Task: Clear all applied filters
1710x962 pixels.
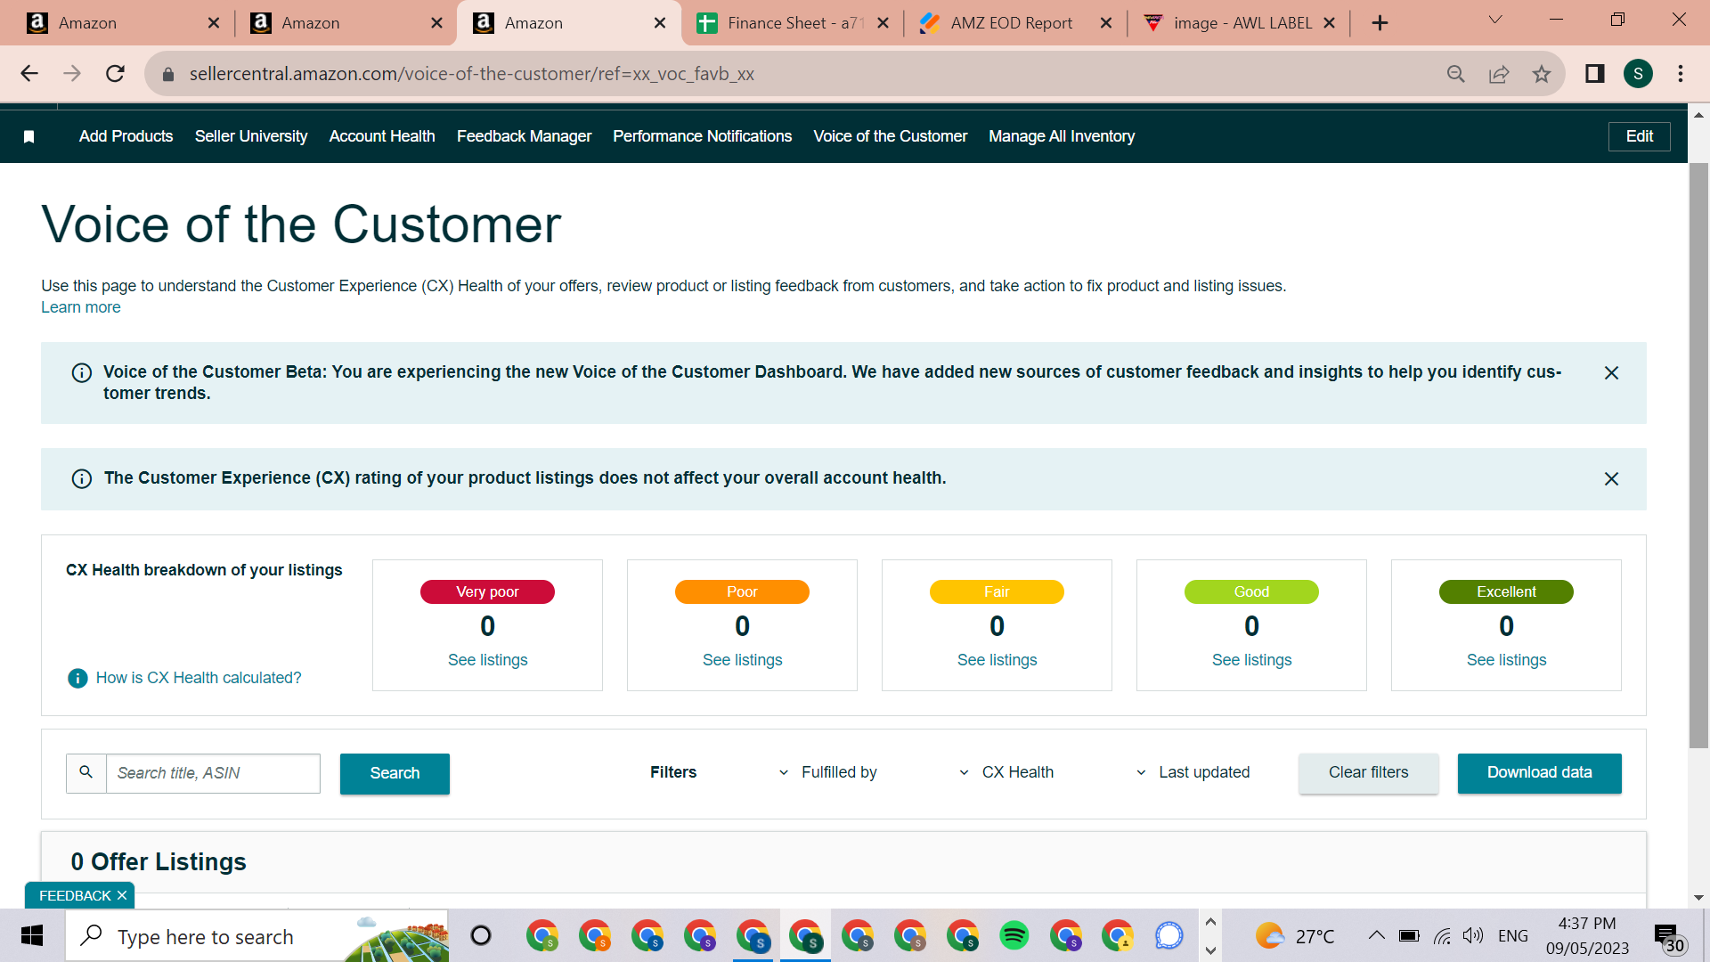Action: coord(1368,772)
